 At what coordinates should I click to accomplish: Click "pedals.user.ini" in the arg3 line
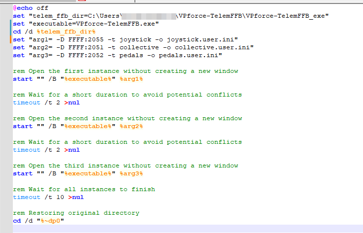pyautogui.click(x=189, y=56)
